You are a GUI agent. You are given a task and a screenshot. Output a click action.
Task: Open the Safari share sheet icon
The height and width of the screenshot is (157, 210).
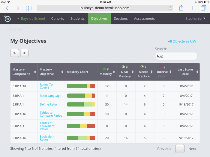[x=181, y=8]
